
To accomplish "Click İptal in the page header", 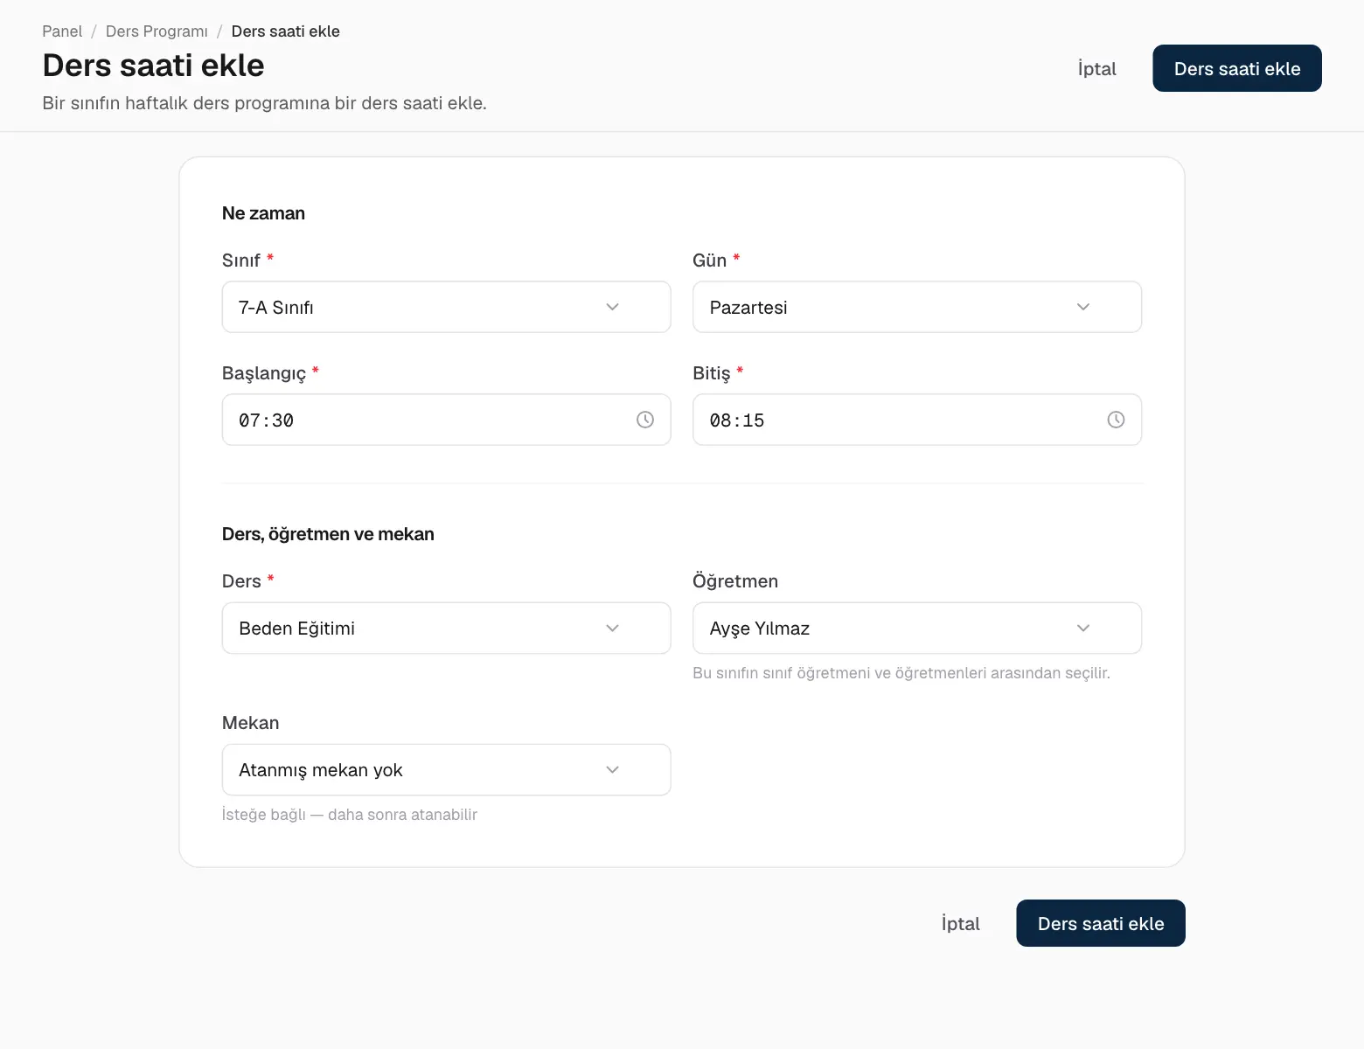I will (1097, 68).
